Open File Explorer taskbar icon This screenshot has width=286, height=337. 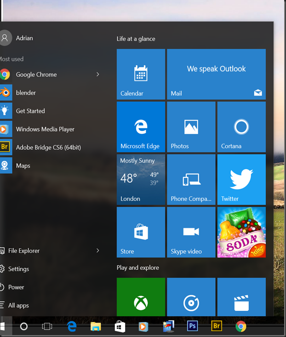pos(96,326)
